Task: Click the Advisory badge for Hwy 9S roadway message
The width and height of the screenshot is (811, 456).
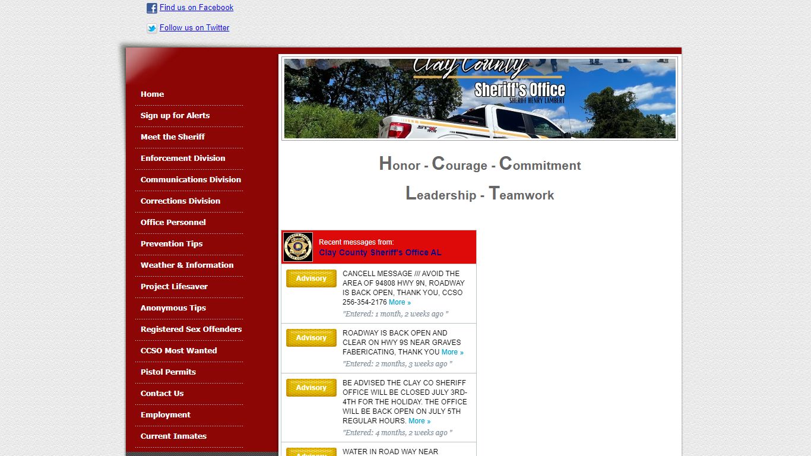Action: point(311,338)
